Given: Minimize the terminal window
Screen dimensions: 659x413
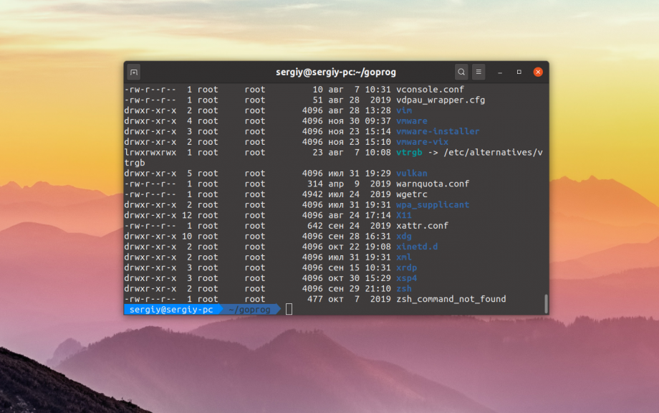Looking at the screenshot, I should [x=501, y=72].
